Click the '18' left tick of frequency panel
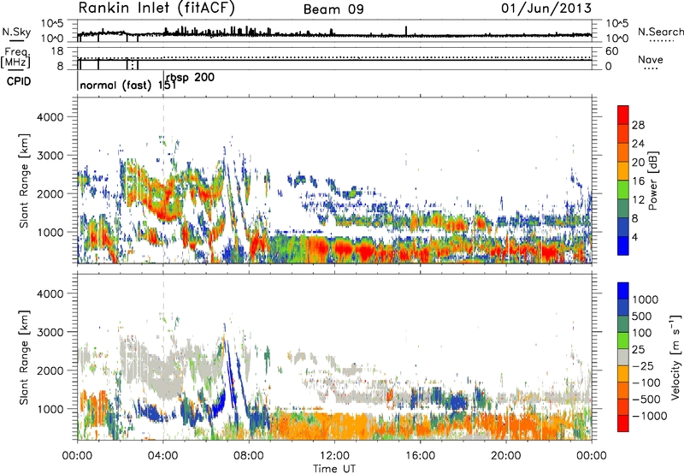This screenshot has height=474, width=684. point(57,51)
